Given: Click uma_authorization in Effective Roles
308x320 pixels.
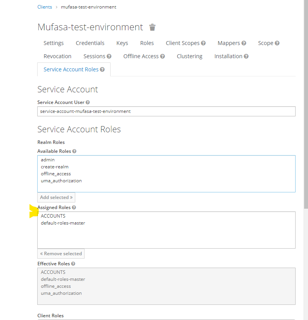Looking at the screenshot, I should [61, 293].
